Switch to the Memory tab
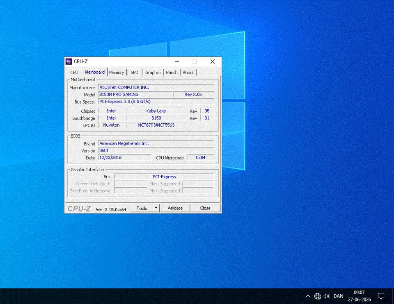The width and height of the screenshot is (394, 304). point(117,73)
